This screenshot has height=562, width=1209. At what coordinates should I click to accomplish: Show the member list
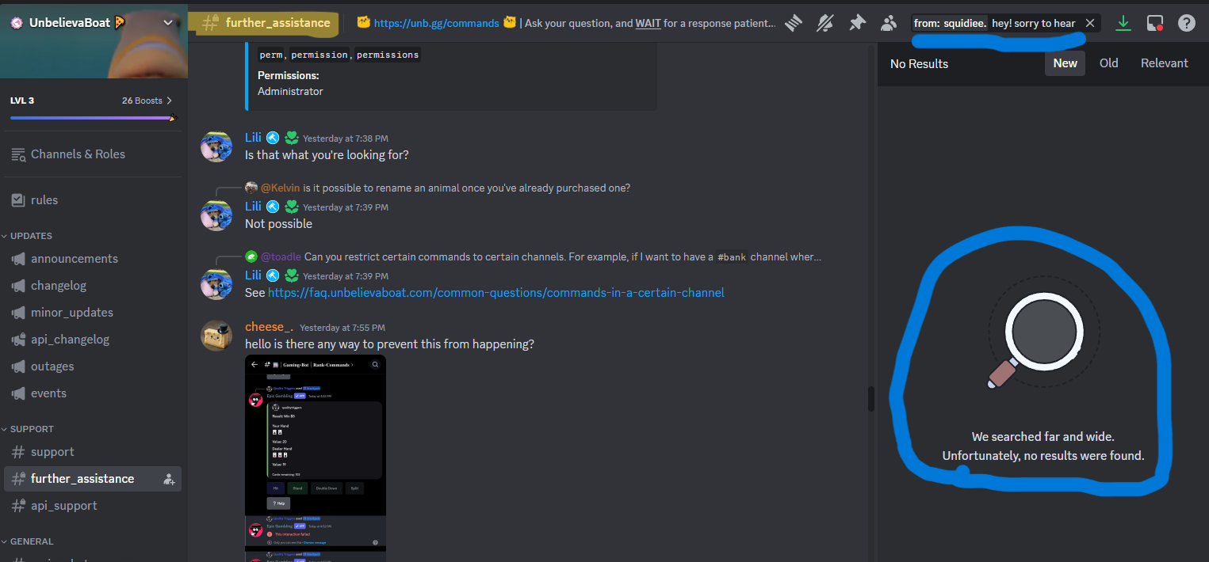888,23
